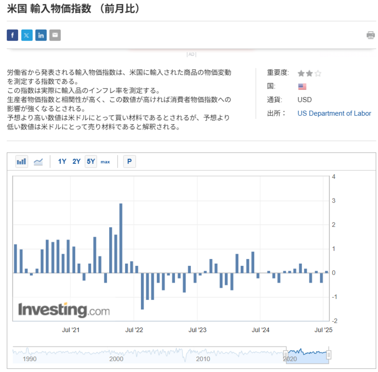Select the 2Y time range

(76, 162)
